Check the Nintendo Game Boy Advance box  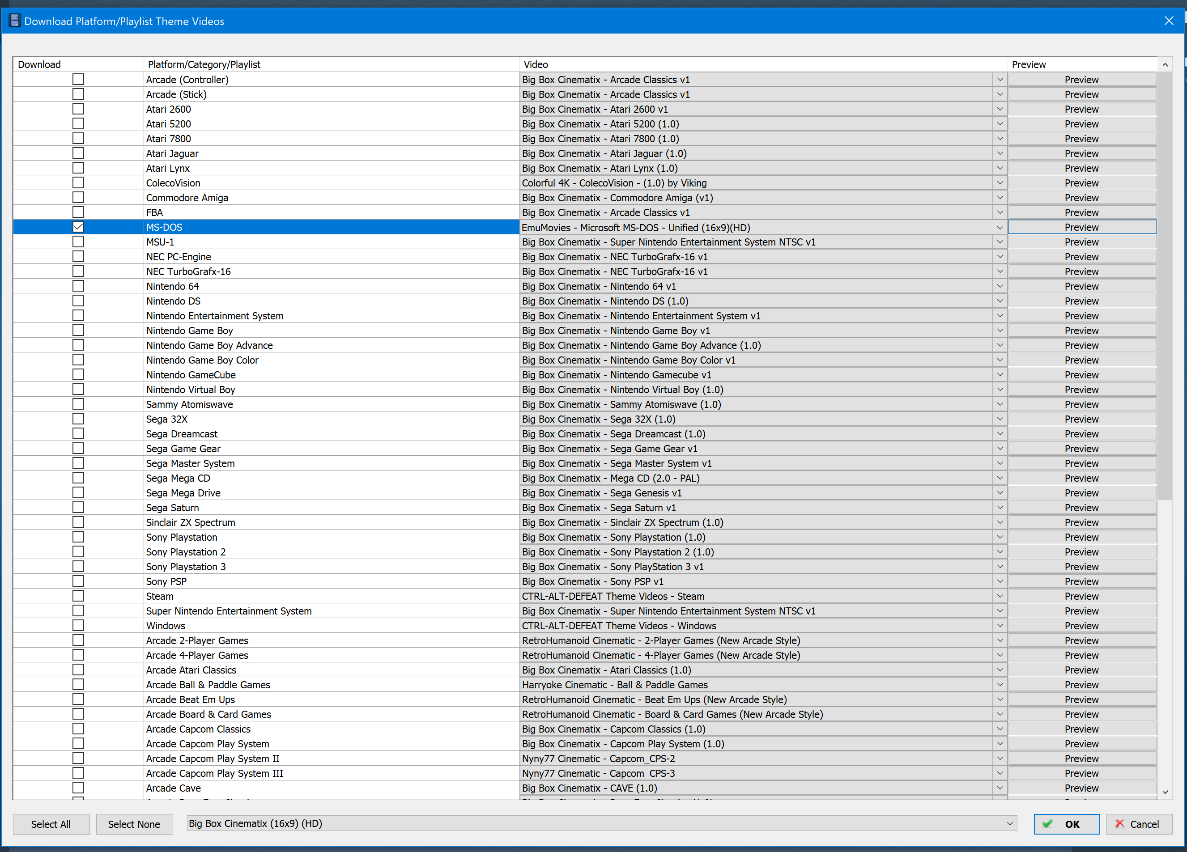point(78,345)
